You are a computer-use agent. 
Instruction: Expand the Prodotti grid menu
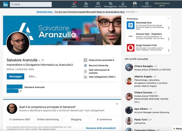(147, 4)
